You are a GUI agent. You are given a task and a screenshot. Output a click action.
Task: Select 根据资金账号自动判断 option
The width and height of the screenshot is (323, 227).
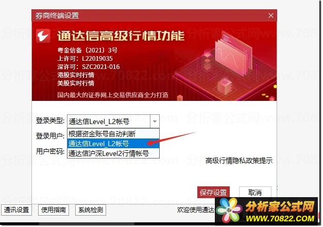[x=113, y=134]
